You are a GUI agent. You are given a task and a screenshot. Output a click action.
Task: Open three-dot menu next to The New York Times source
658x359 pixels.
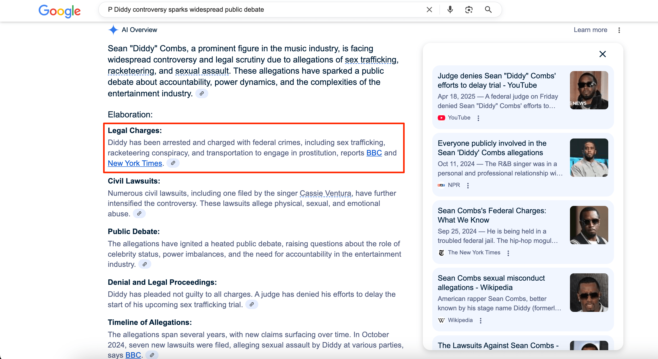[508, 253]
